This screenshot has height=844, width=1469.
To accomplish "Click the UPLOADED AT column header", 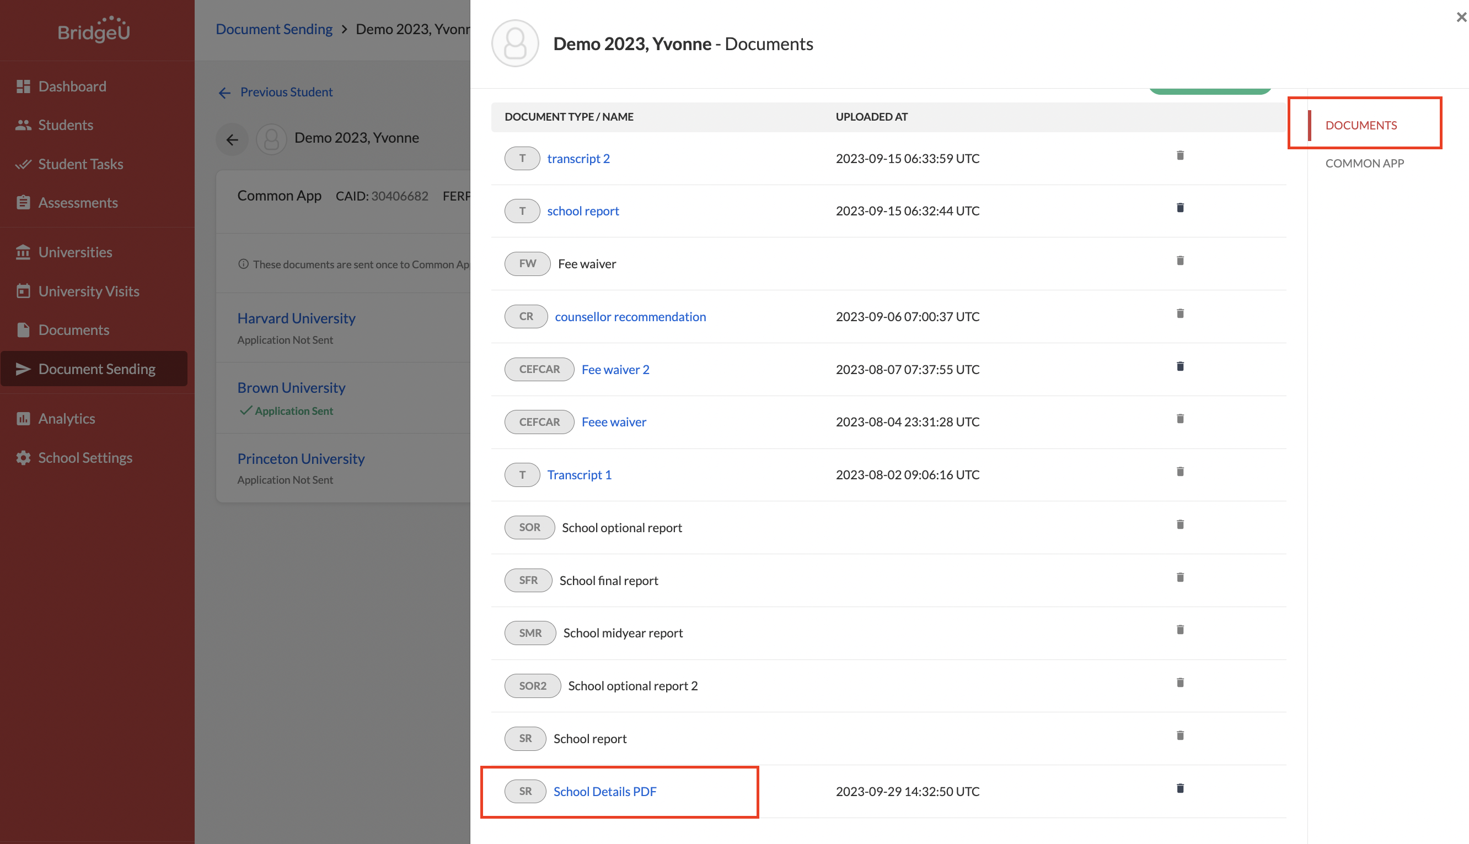I will 871,116.
